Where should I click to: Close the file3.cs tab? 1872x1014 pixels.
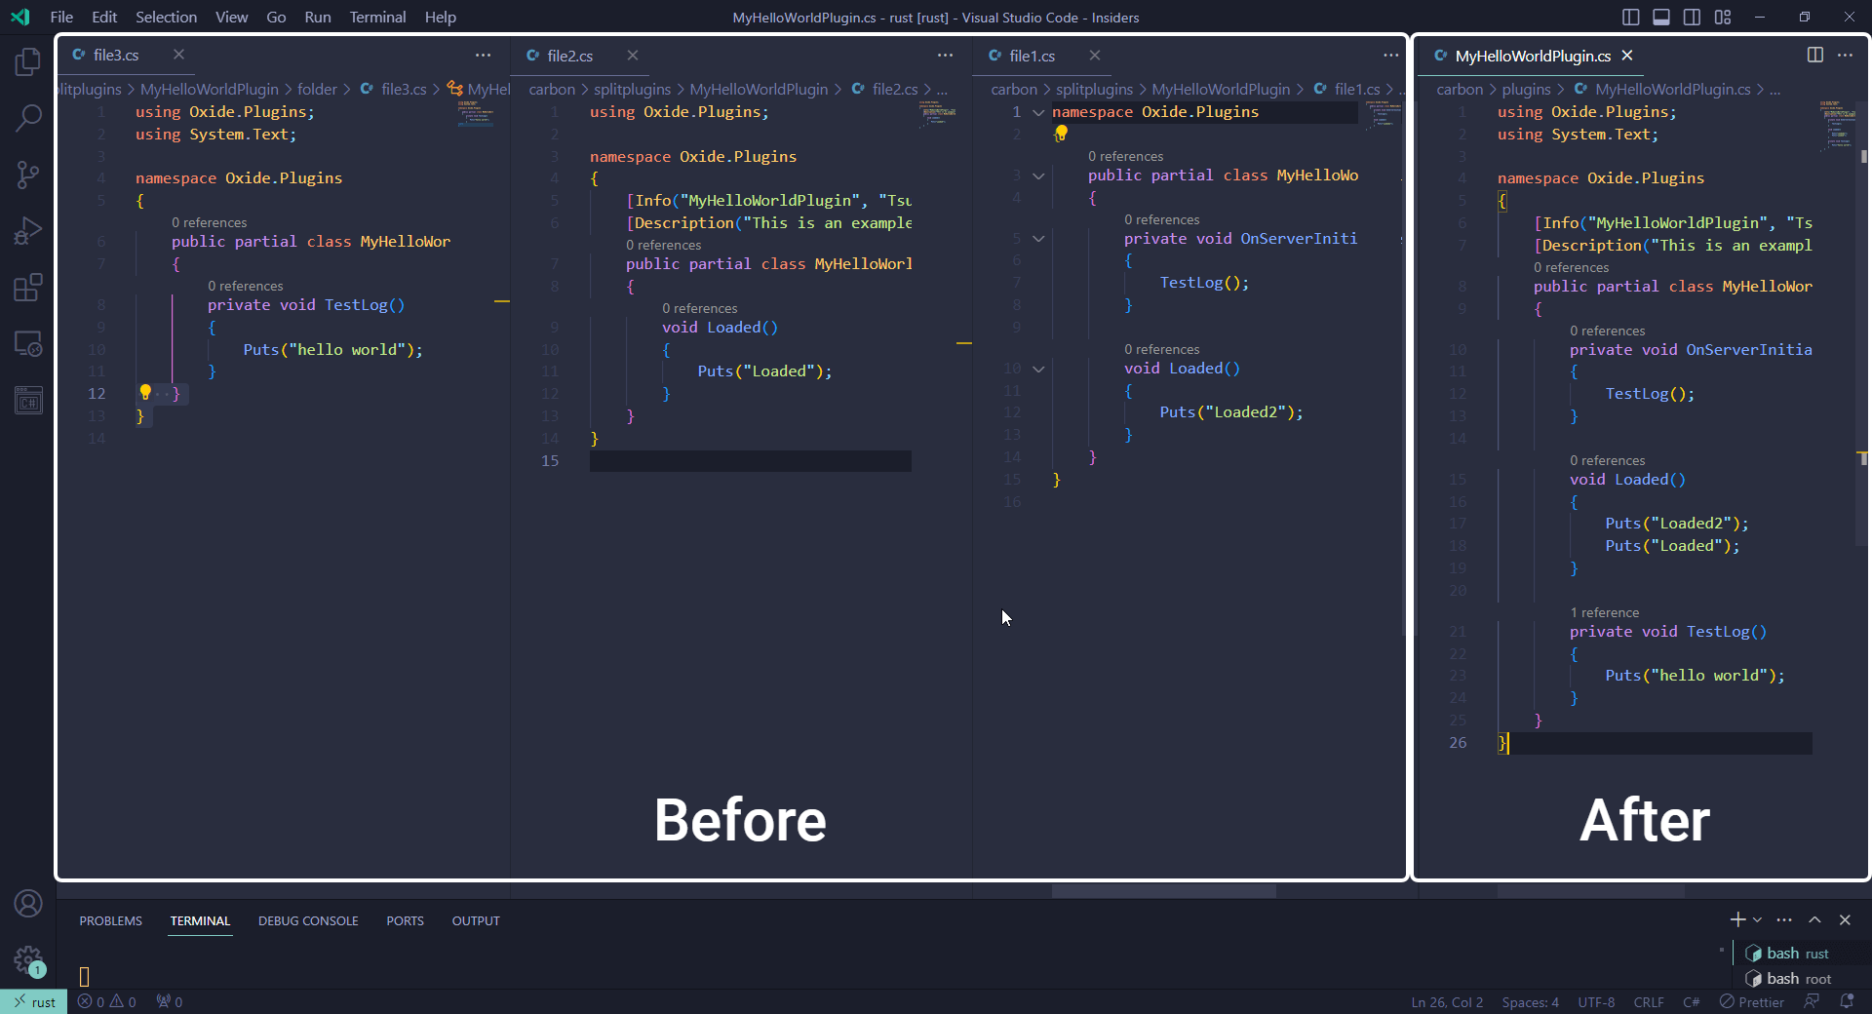pos(178,55)
